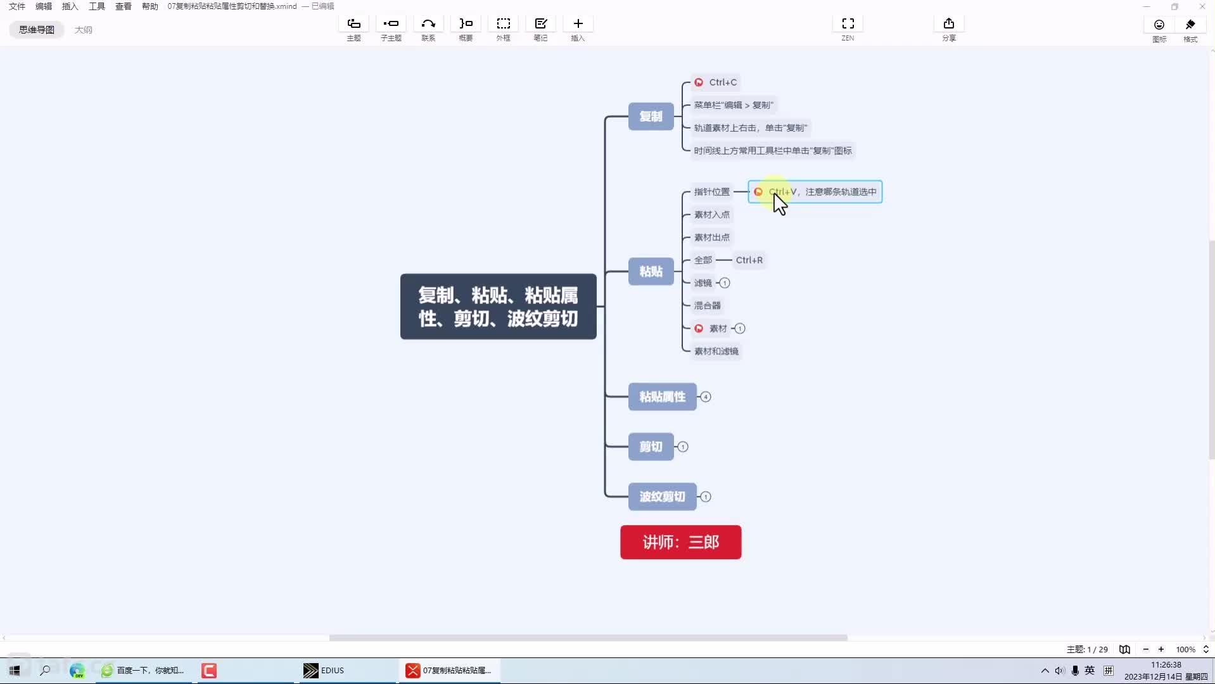Select the 粘贴属性 main topic
Viewport: 1215px width, 684px height.
tap(662, 397)
